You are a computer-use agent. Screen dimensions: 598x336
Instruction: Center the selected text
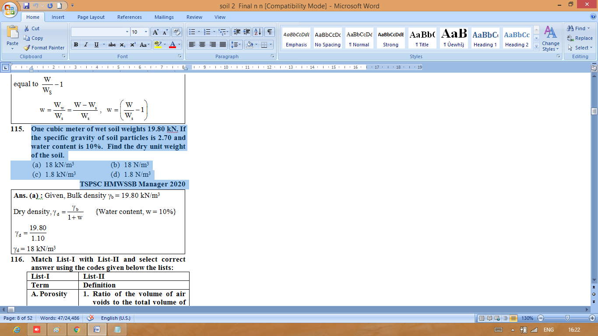point(202,45)
